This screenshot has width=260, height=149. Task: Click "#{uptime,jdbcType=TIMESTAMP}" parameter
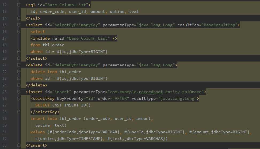pyautogui.click(x=69, y=139)
